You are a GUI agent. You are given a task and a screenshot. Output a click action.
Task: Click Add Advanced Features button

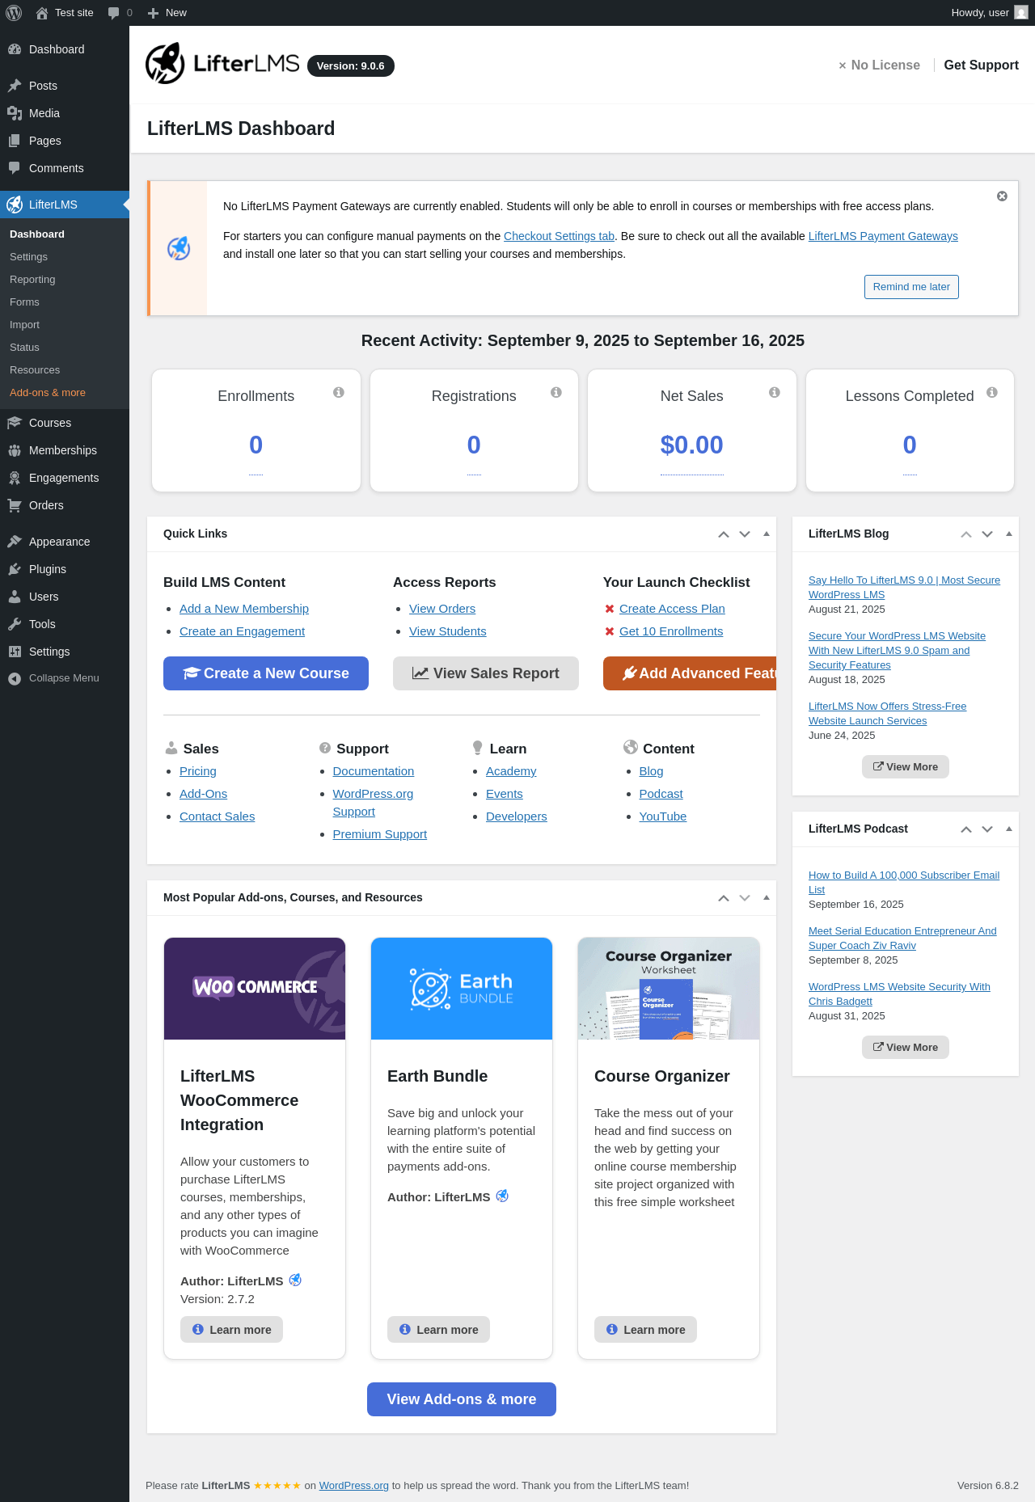click(x=690, y=673)
